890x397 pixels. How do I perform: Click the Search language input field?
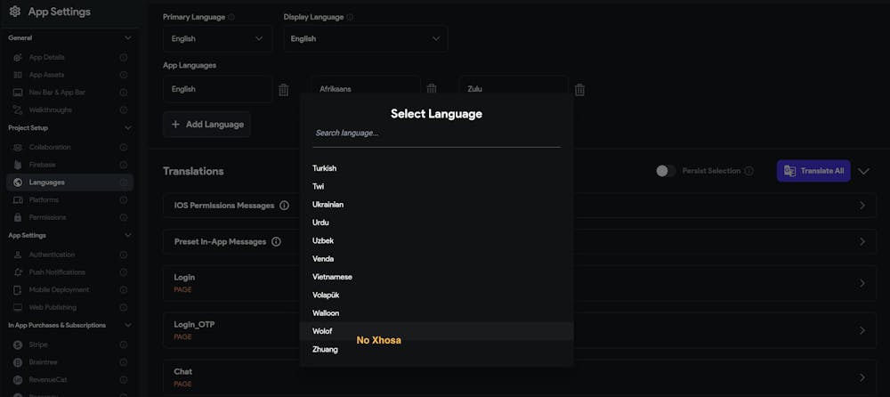coord(436,134)
